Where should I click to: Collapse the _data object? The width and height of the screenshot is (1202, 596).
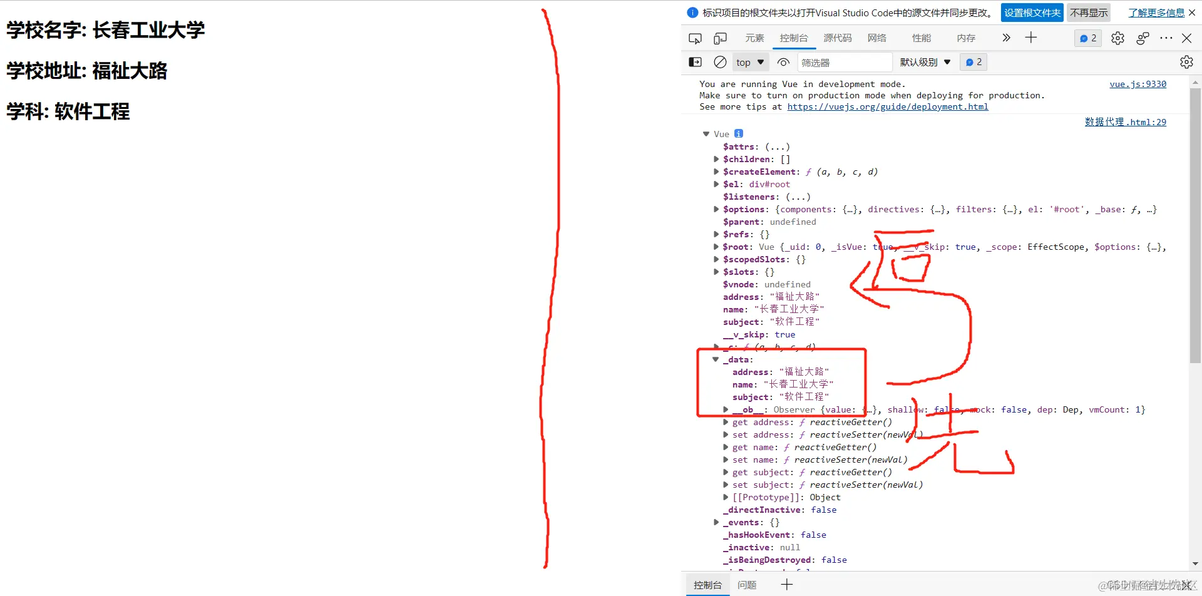(x=716, y=359)
